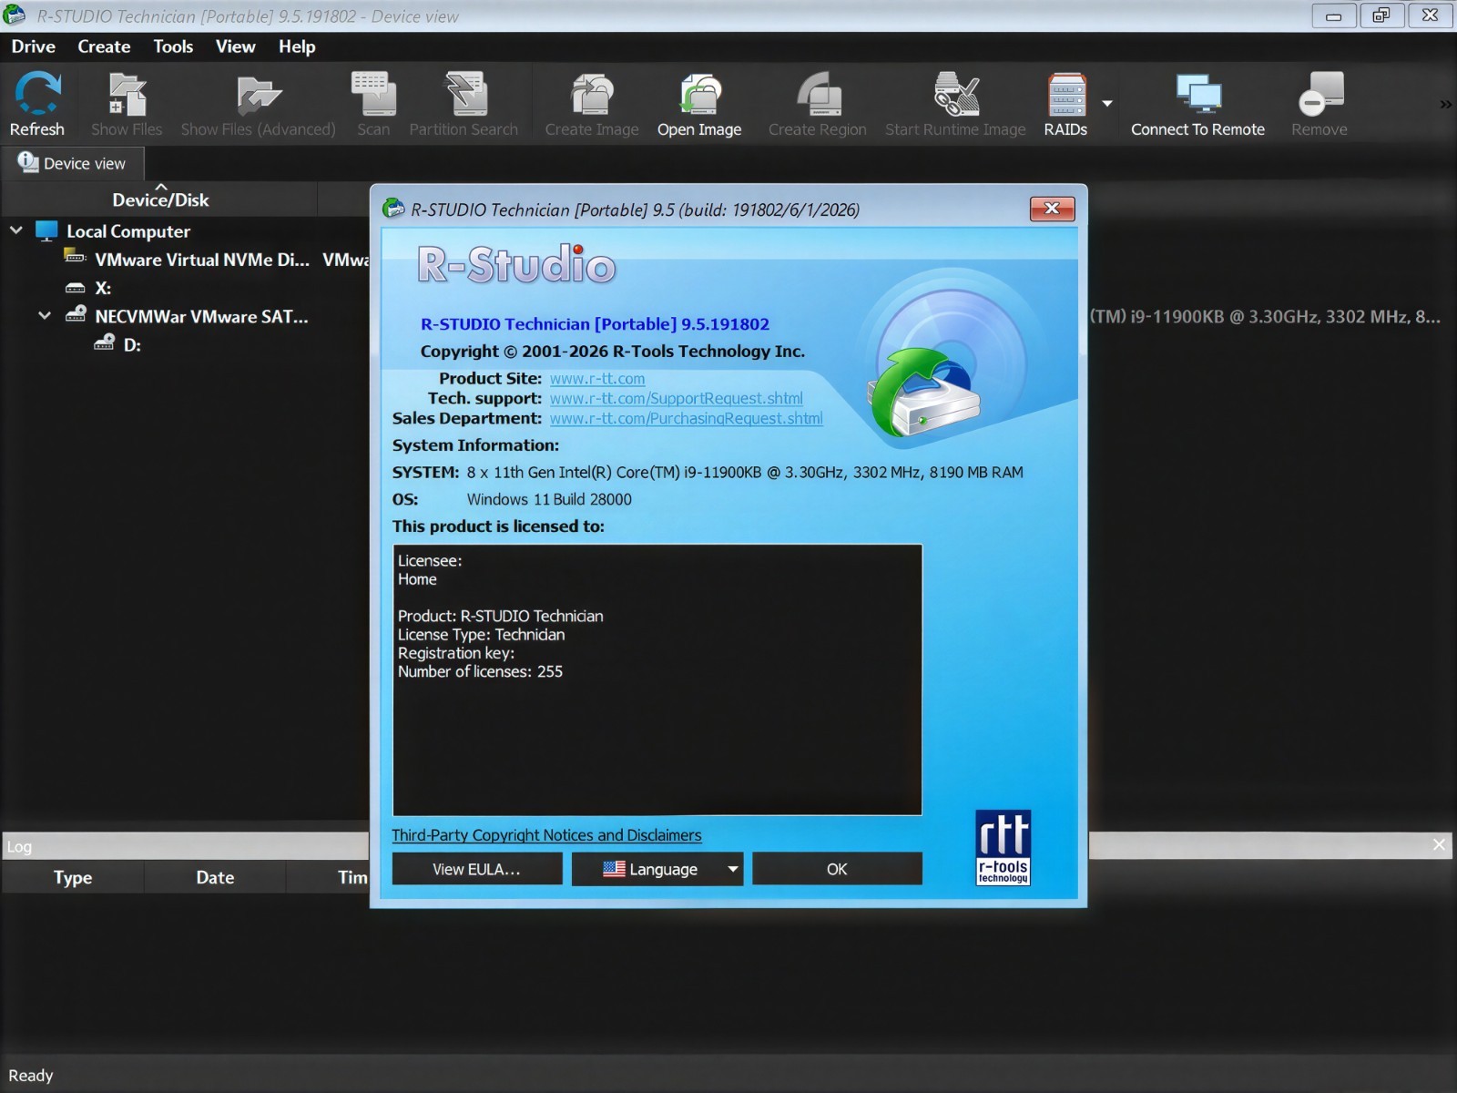This screenshot has height=1093, width=1457.
Task: Open the www.r-tt.com product site link
Action: pos(597,378)
